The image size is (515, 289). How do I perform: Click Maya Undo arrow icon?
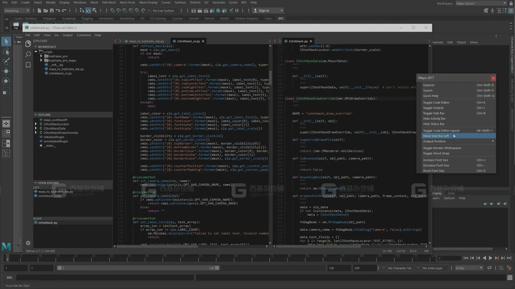[x=58, y=10]
